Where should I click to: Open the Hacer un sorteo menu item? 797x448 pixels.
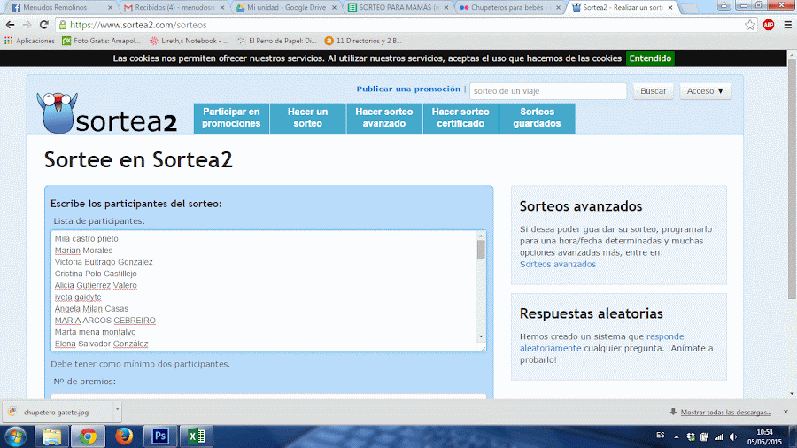pos(307,118)
